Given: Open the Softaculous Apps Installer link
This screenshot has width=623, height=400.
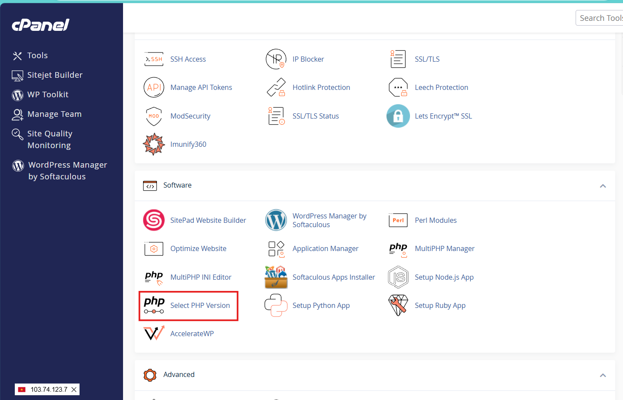Looking at the screenshot, I should [333, 277].
